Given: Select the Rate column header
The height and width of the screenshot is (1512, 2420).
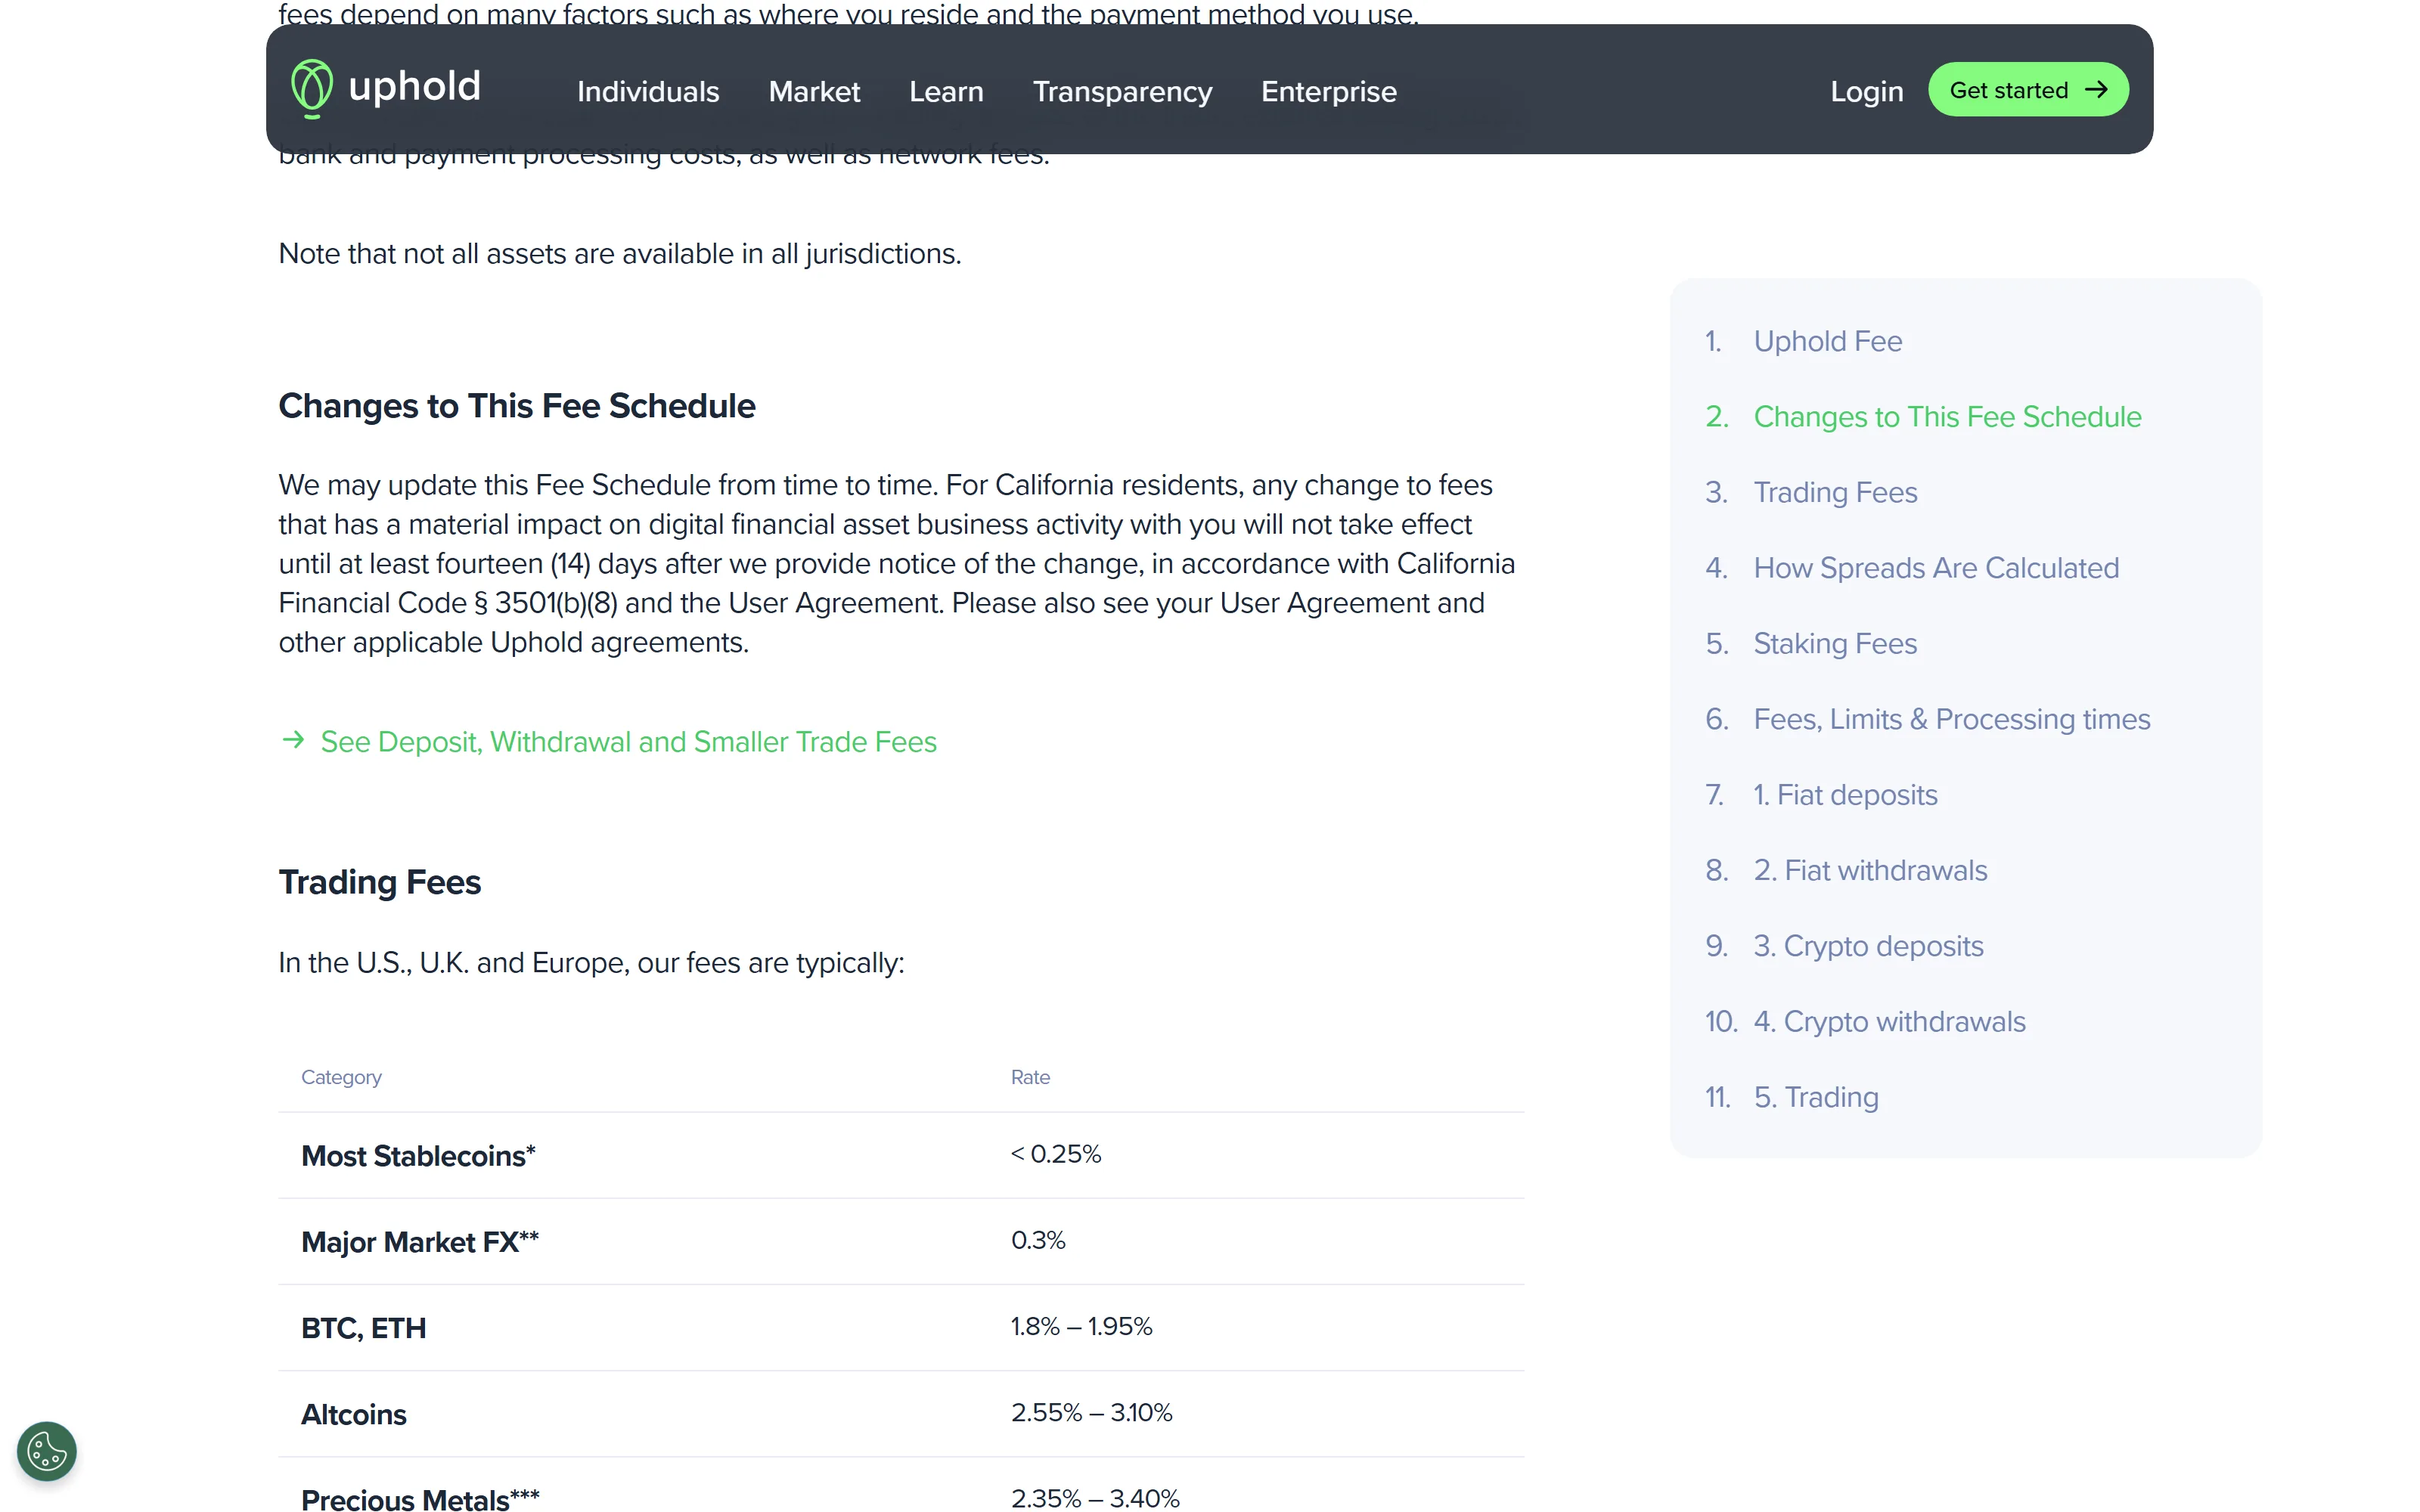Looking at the screenshot, I should 1030,1077.
